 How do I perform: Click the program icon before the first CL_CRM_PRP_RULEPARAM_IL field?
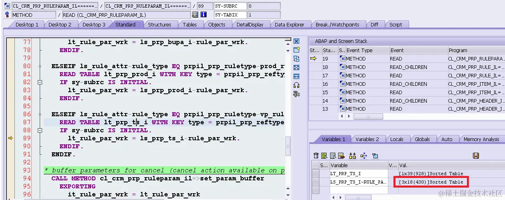(8, 6)
